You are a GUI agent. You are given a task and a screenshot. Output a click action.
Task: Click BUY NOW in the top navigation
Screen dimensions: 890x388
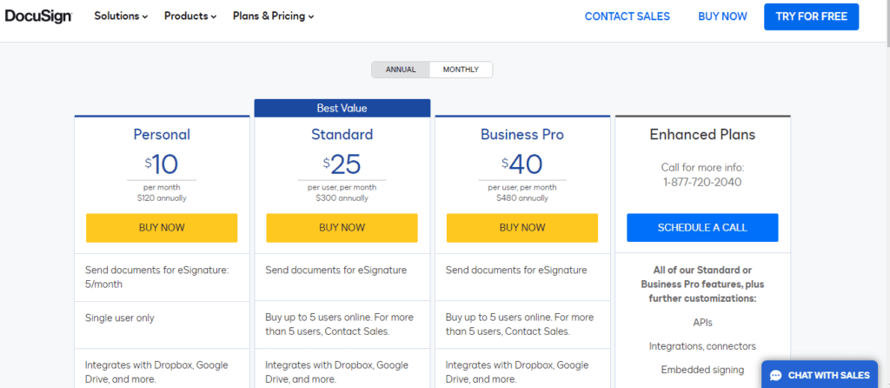(722, 17)
